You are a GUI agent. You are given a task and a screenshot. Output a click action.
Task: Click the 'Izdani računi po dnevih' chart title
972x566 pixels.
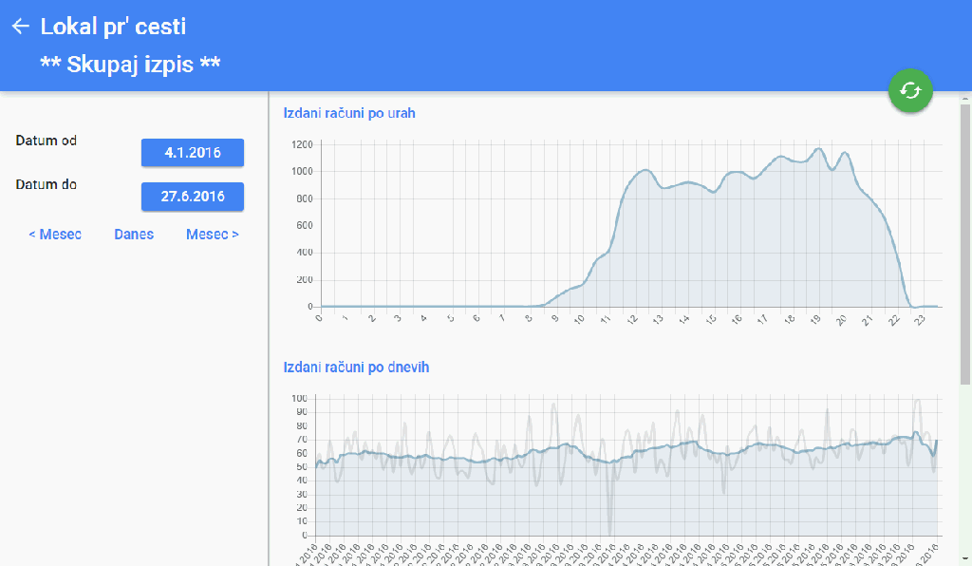click(x=356, y=367)
